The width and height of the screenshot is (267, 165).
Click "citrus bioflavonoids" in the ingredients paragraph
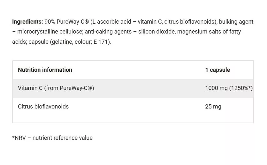tap(189, 22)
